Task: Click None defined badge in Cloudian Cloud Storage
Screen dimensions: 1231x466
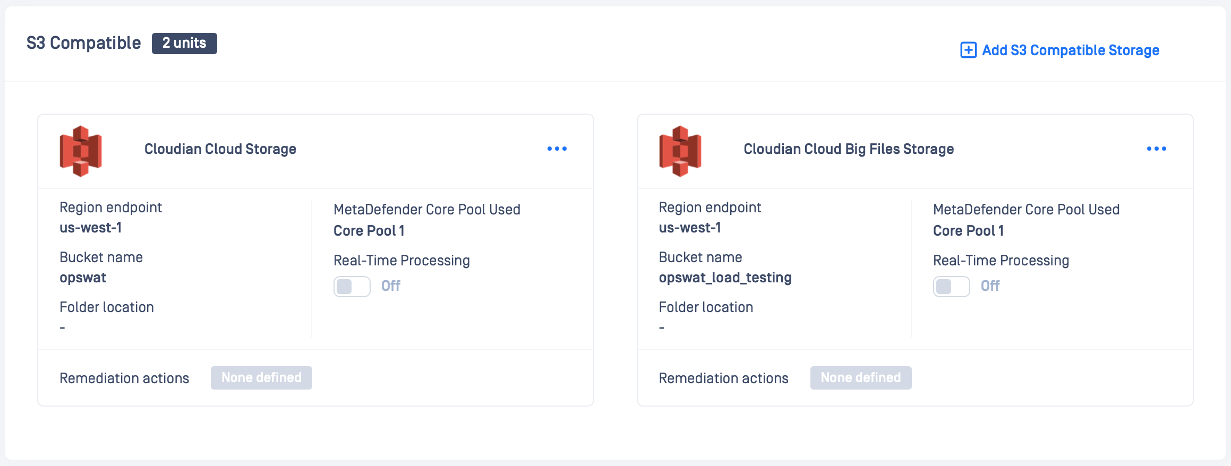Action: tap(261, 378)
